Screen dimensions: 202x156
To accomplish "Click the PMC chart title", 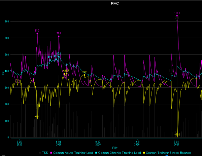I will tap(115, 3).
